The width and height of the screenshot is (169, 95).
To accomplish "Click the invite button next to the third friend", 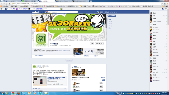I will (x=101, y=90).
